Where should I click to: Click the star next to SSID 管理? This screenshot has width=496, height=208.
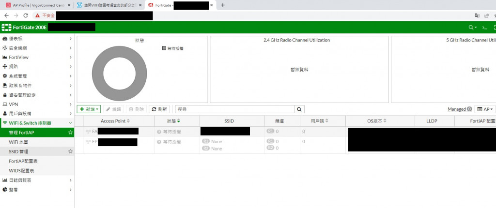(70, 151)
